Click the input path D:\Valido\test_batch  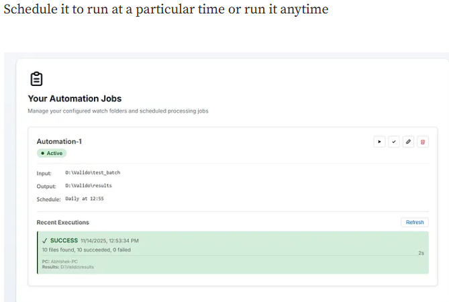tap(93, 172)
